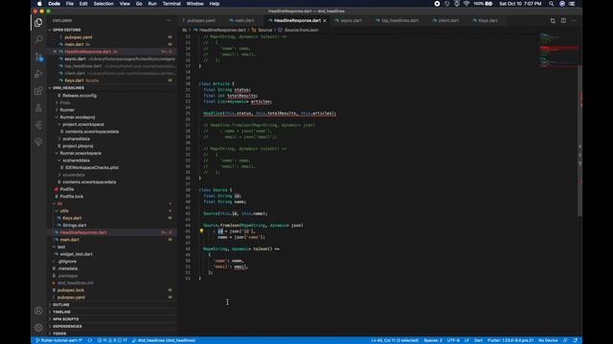Collapse the utils folder
Screen dimensions: 613x344
(64, 211)
